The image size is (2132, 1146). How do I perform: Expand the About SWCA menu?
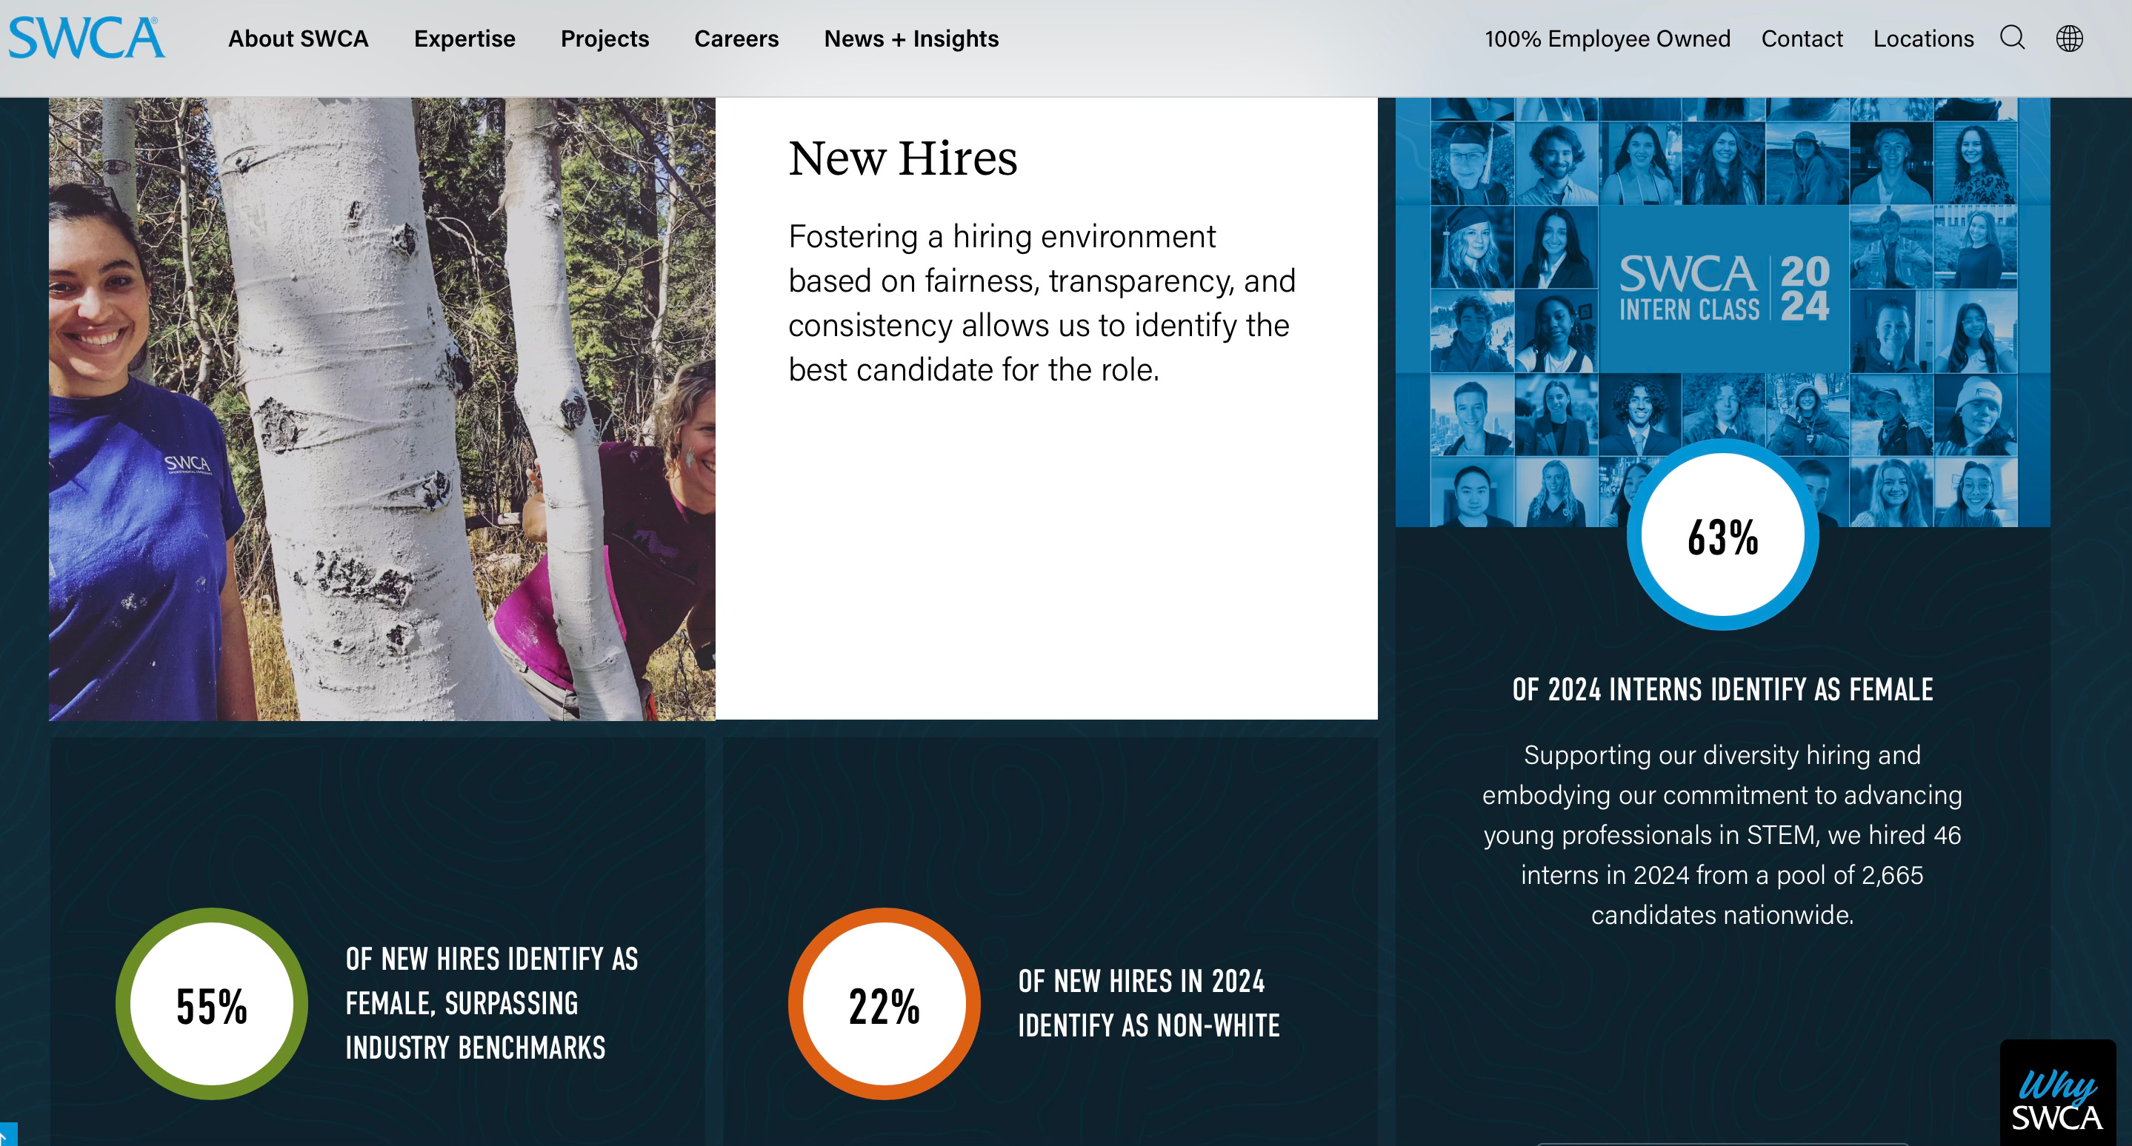(x=298, y=38)
